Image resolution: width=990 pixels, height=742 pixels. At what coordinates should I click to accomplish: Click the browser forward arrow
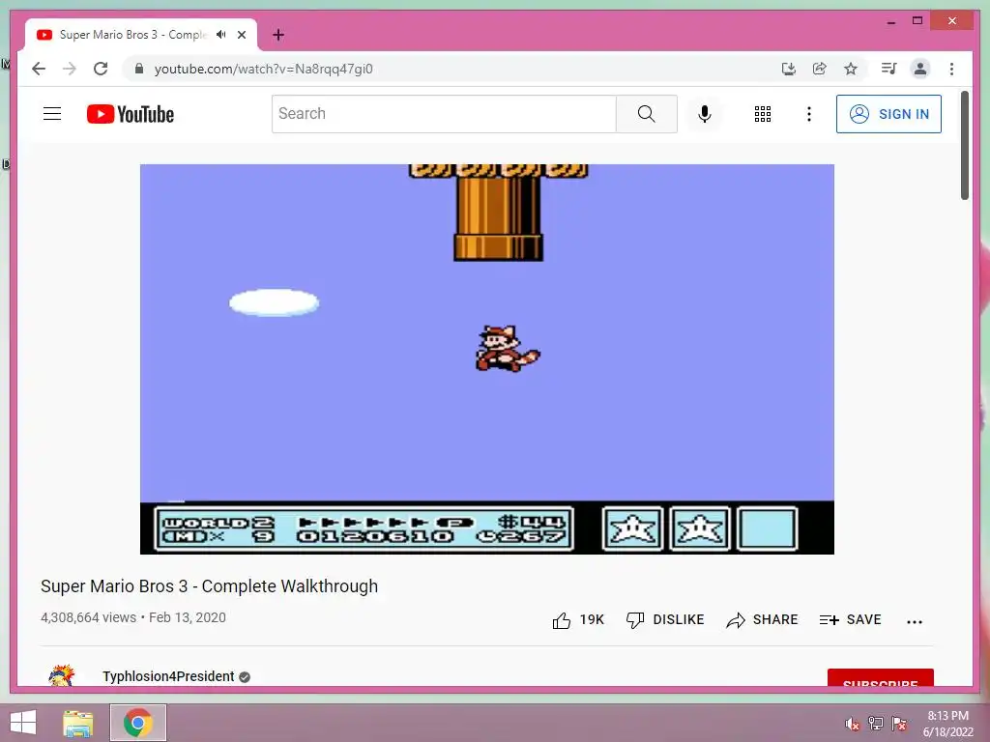[x=70, y=69]
